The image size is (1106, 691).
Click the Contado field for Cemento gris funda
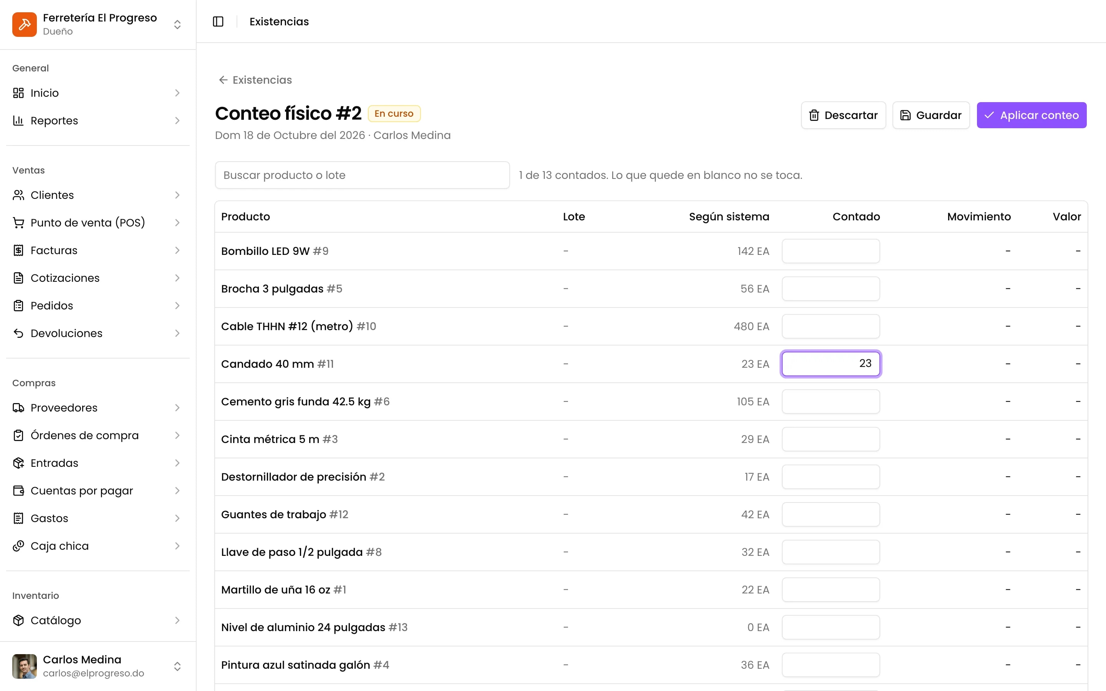[x=830, y=402]
